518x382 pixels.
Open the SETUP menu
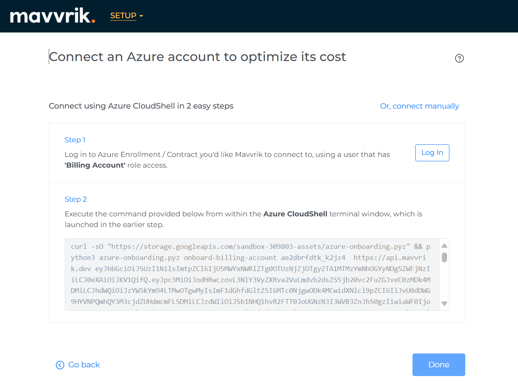pos(123,16)
